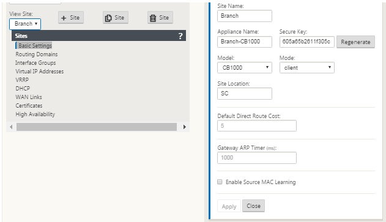
Task: Click the horizontal scrollbar under Sites list
Action: [x=97, y=127]
